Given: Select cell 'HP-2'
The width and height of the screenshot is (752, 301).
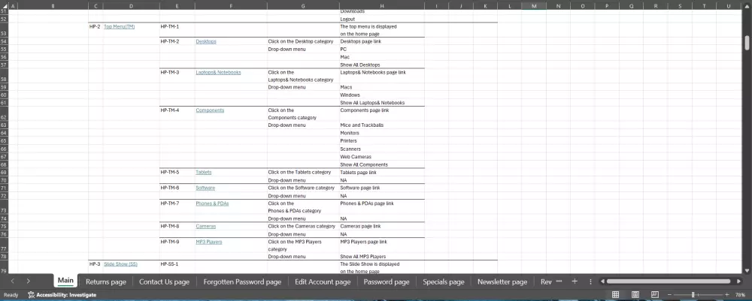Looking at the screenshot, I should (96, 30).
